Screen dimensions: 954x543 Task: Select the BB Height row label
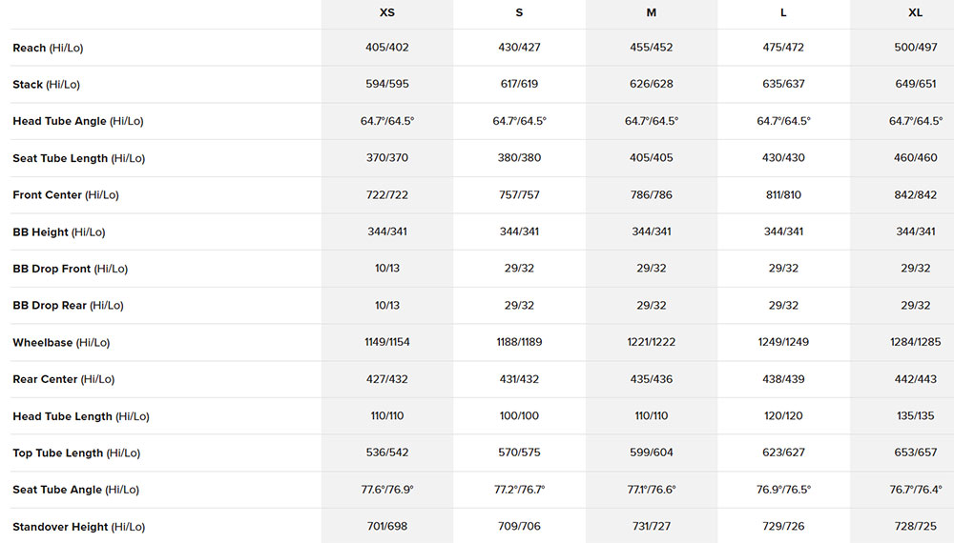point(59,232)
